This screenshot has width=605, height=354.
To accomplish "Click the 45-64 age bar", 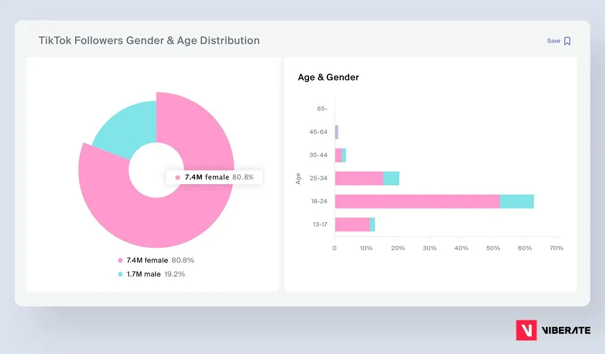I will [x=336, y=132].
